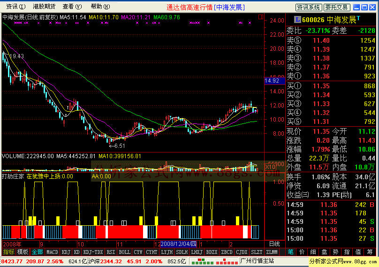Click the 换手 1.06% value

click(x=321, y=177)
